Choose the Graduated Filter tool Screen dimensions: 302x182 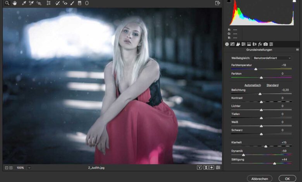tap(79, 3)
